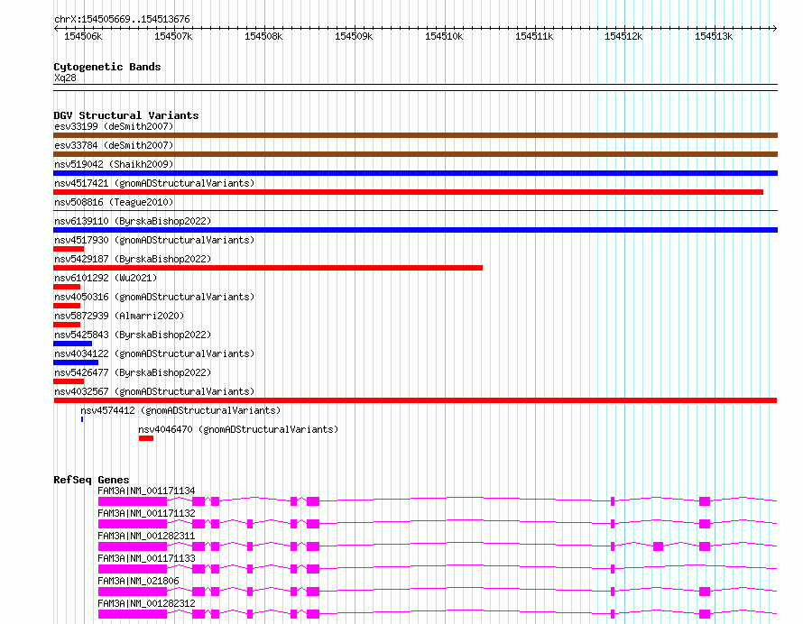Select the full-width red bar of nsv4032567
Screen dimensions: 803x624
415,400
